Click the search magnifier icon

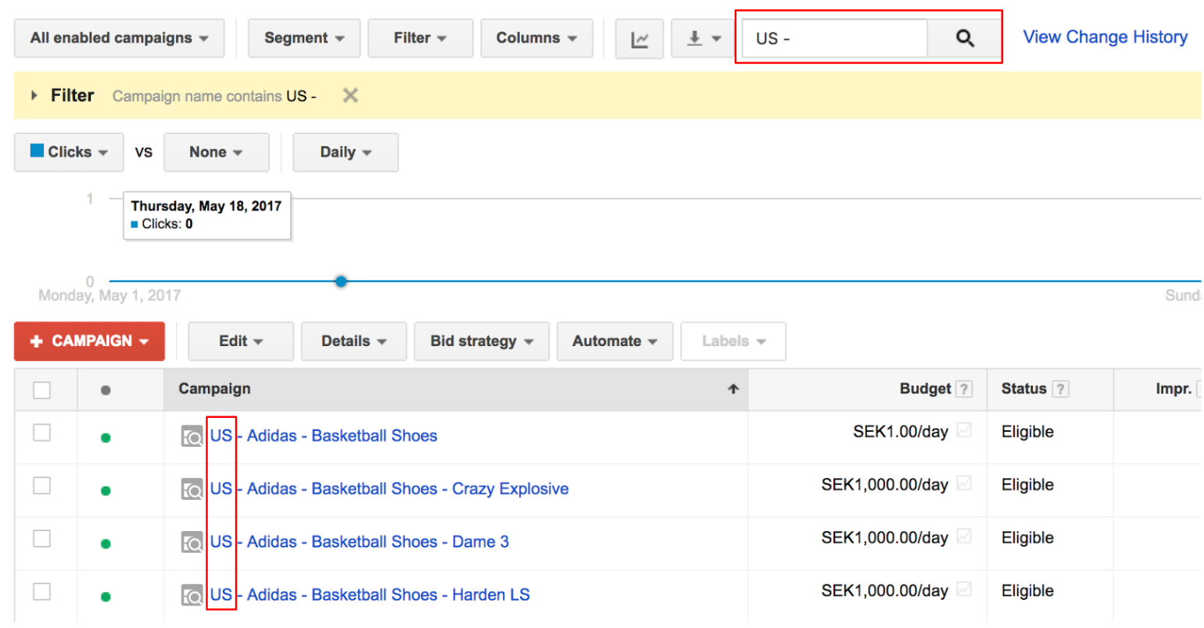coord(964,37)
